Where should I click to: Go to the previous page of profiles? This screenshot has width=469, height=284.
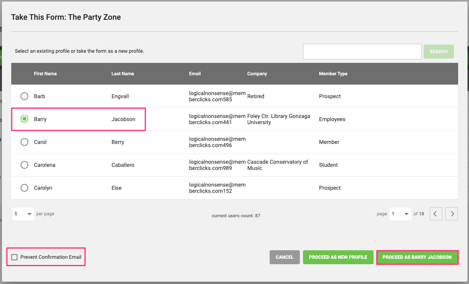pos(436,213)
